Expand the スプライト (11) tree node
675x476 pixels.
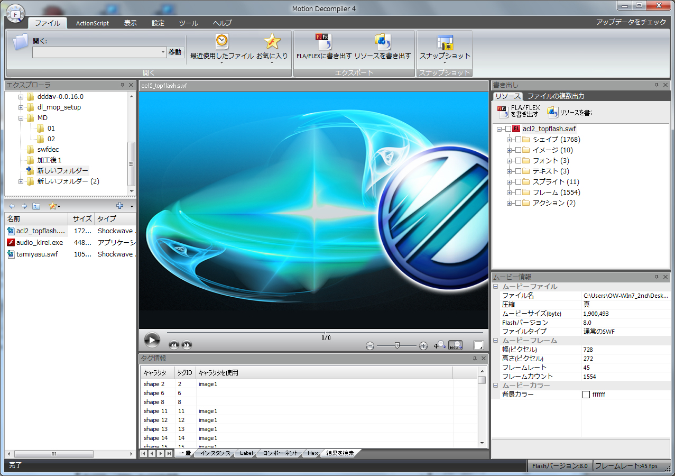tap(510, 182)
